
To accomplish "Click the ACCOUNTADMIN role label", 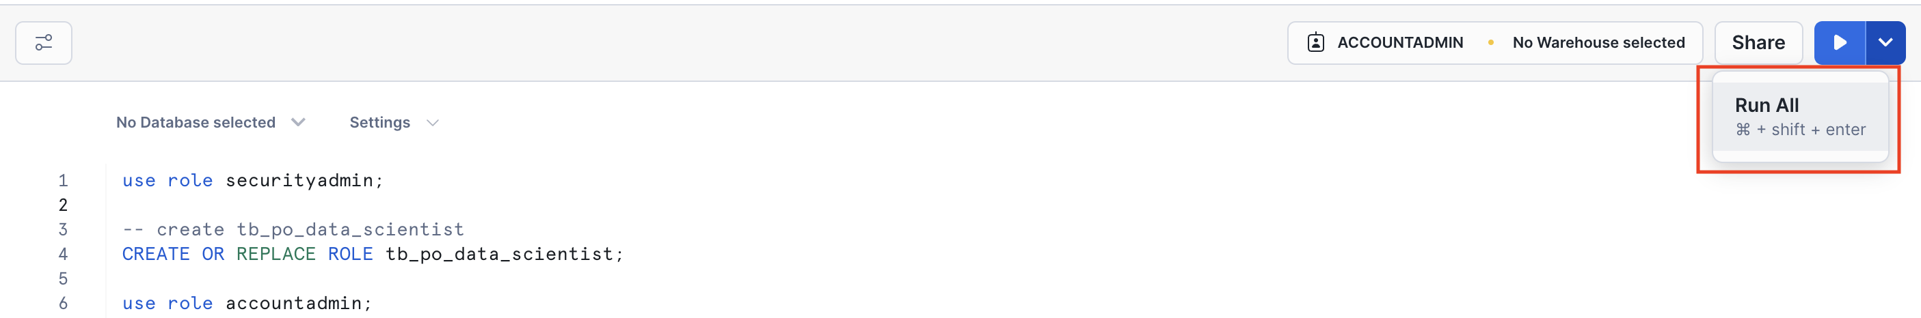I will click(1400, 43).
